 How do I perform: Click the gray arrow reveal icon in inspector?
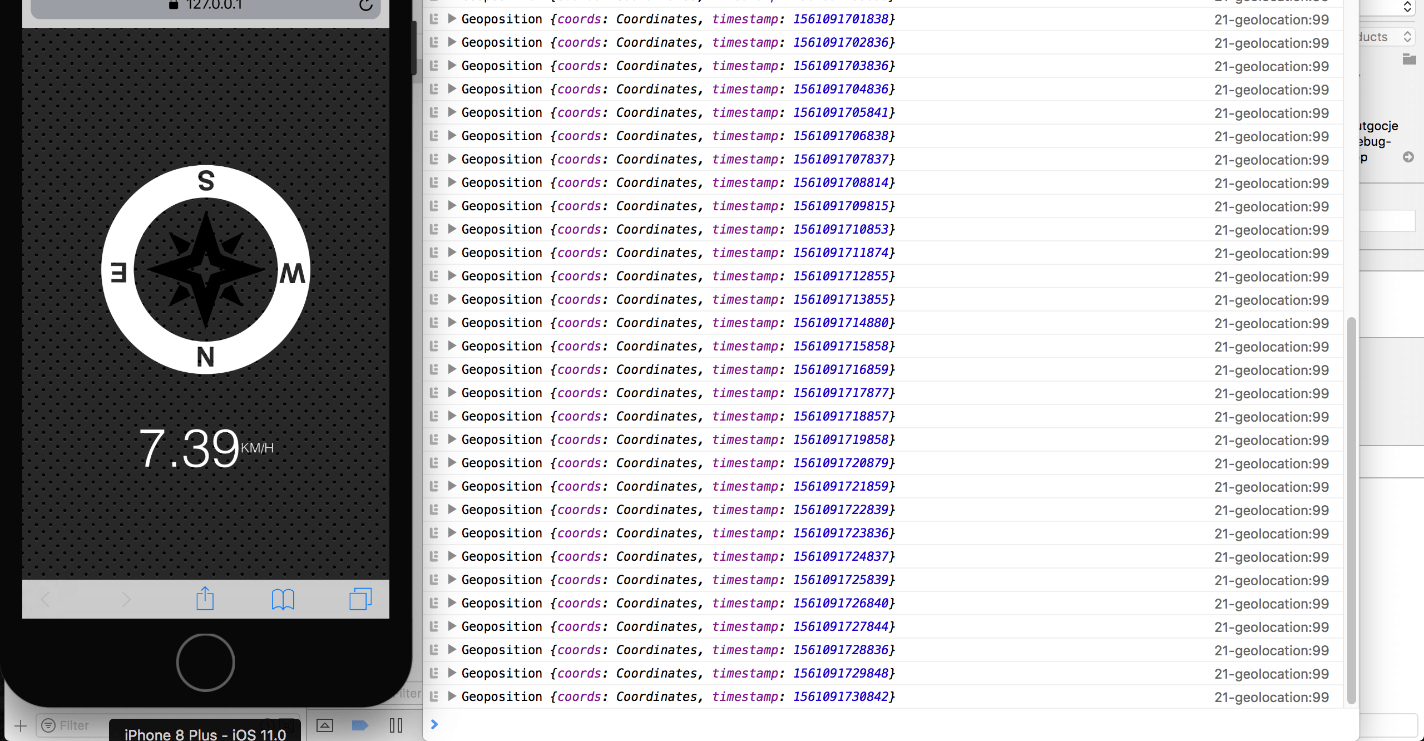(x=1408, y=157)
